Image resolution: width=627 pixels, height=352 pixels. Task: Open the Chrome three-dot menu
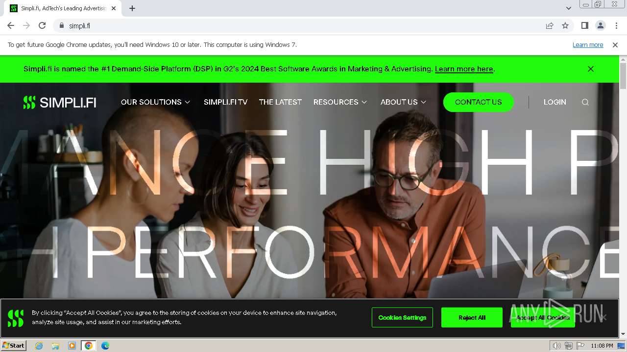point(616,26)
